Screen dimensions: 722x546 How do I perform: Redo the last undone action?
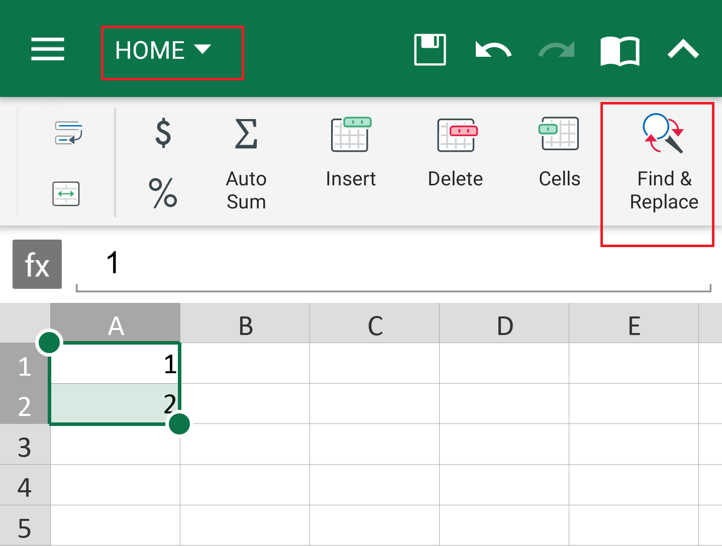[x=557, y=50]
